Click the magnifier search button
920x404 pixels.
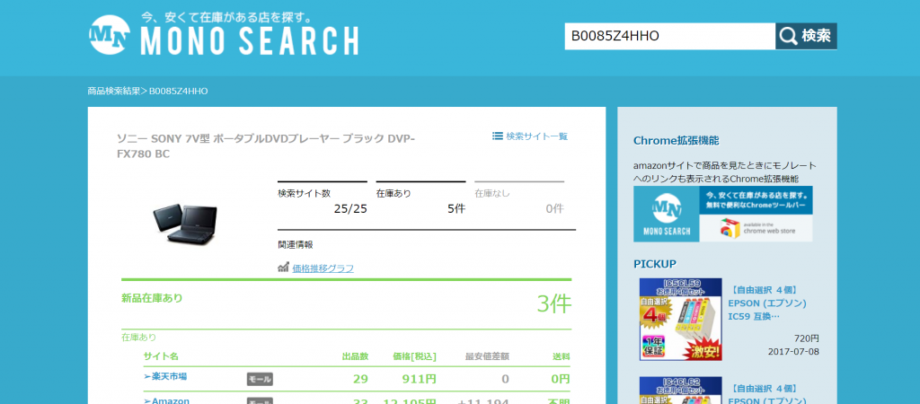click(806, 36)
